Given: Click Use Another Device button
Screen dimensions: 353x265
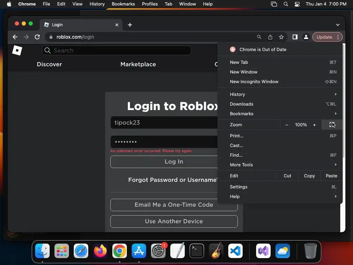Looking at the screenshot, I should [174, 221].
